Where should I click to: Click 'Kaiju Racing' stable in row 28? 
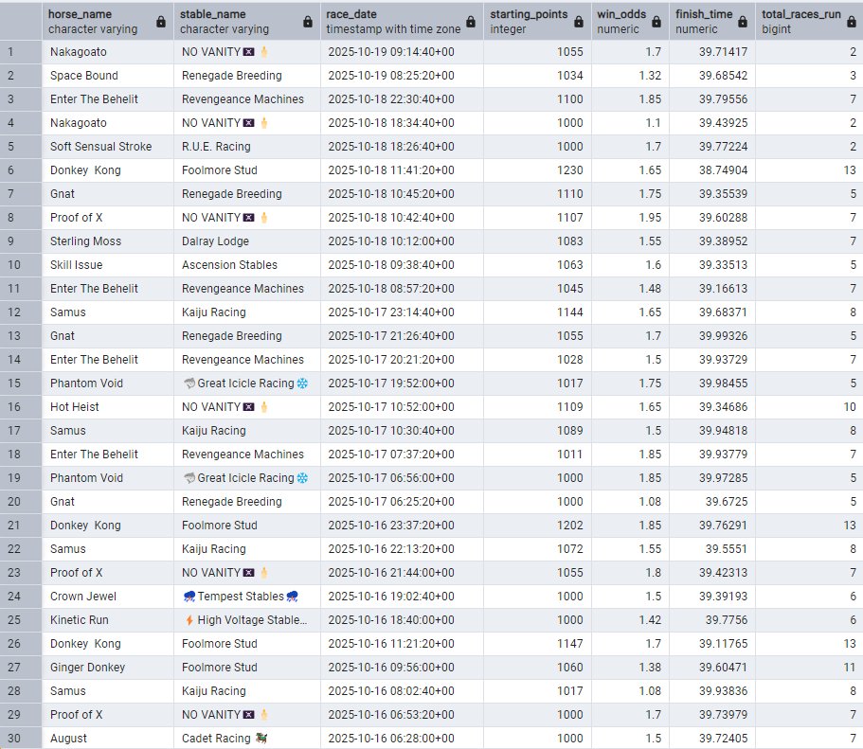point(247,690)
